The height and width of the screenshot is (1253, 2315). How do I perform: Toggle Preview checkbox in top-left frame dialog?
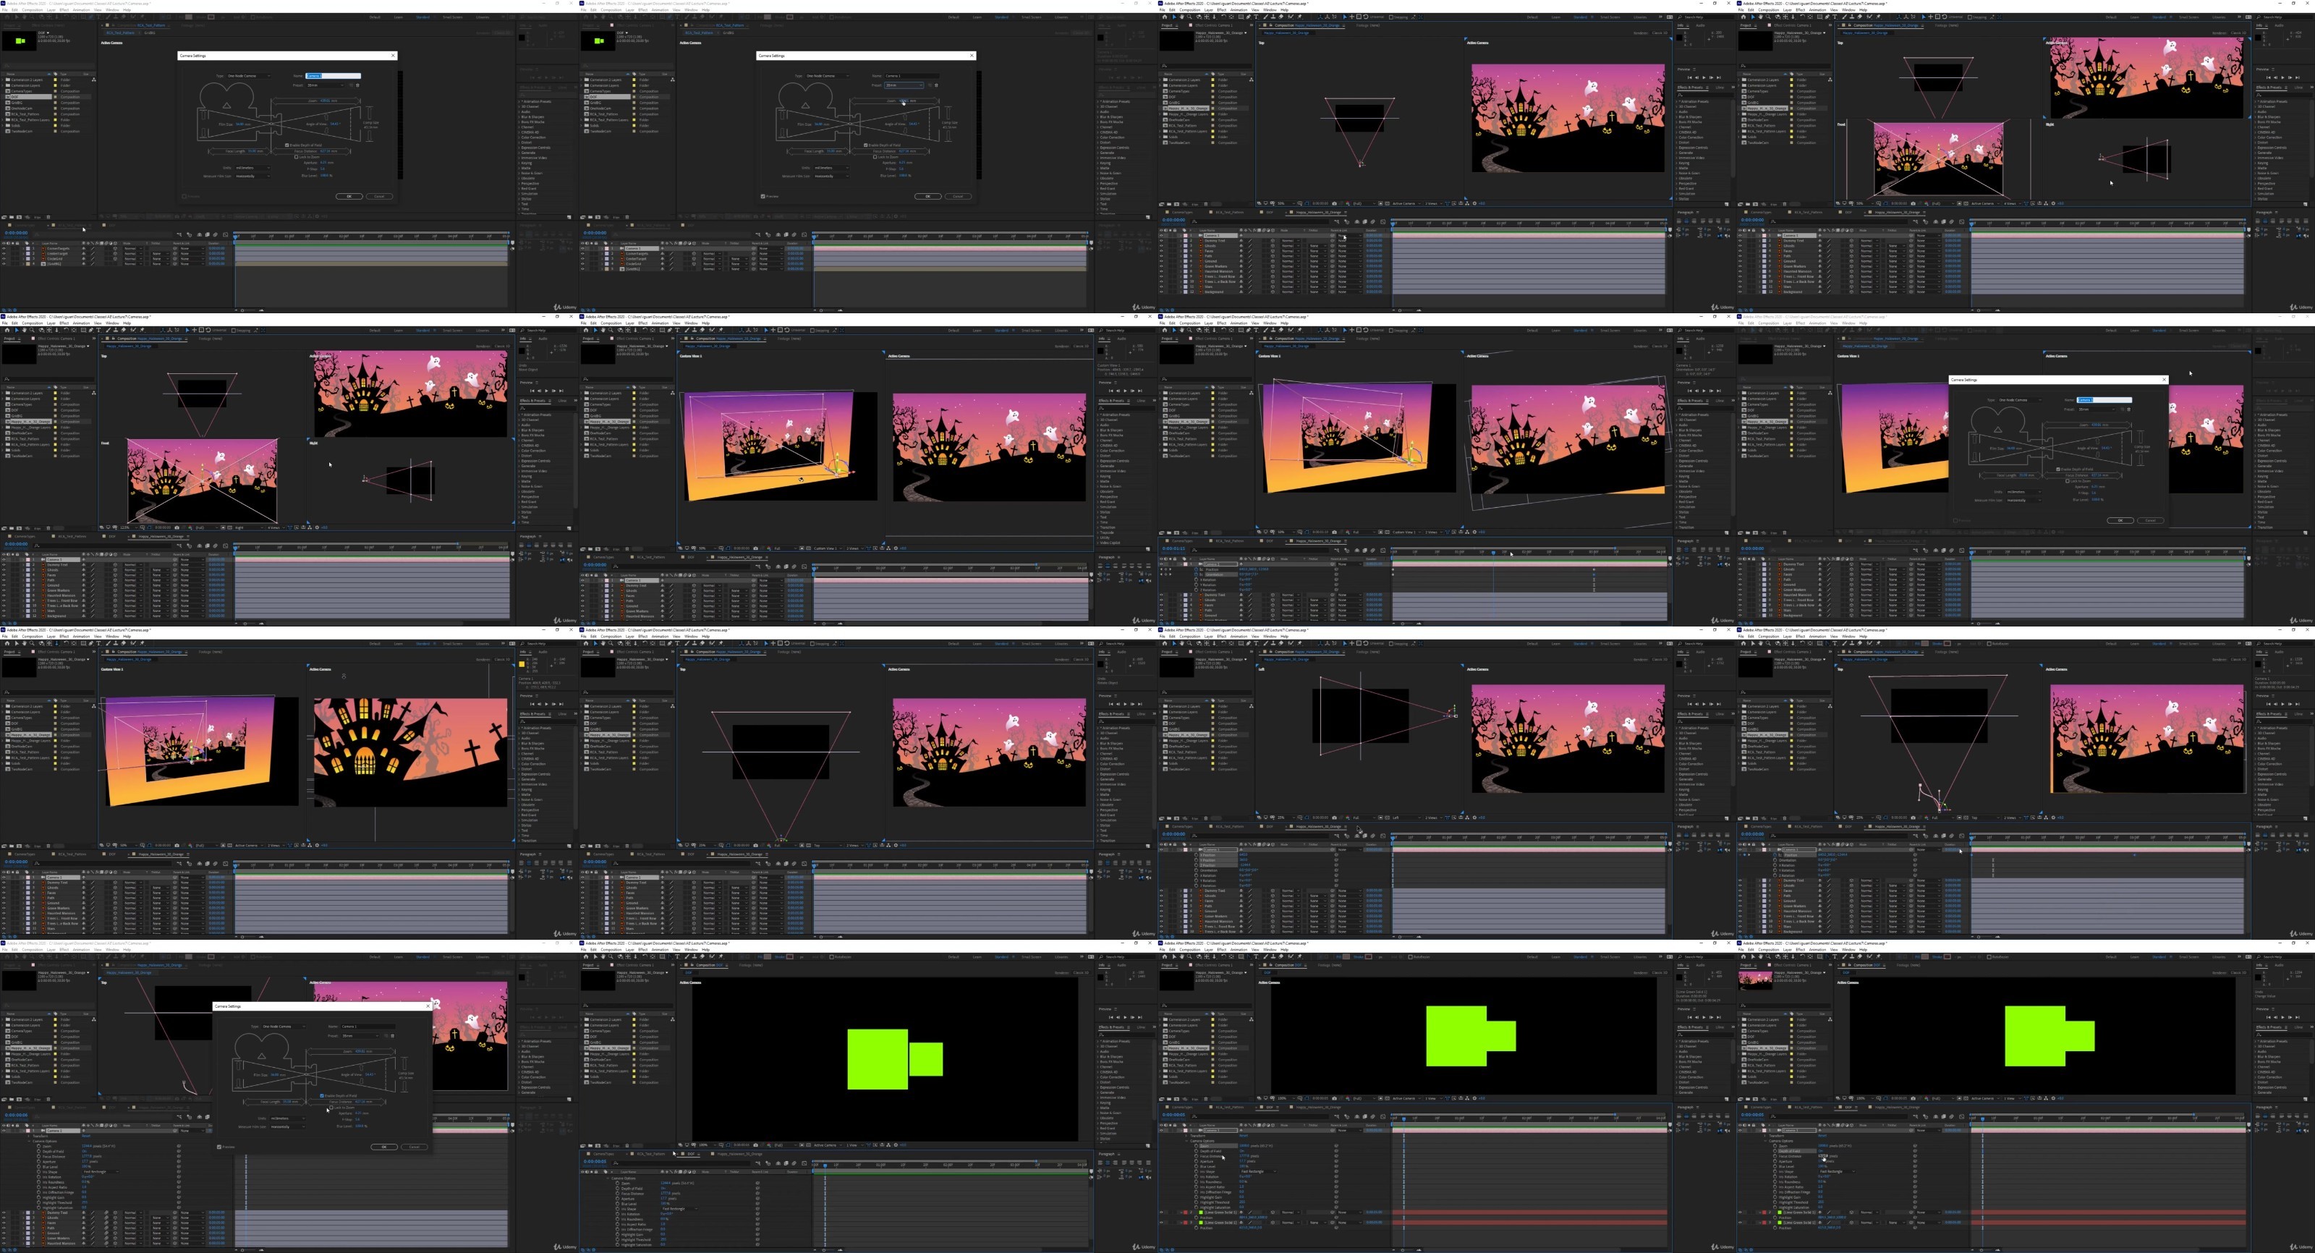pos(184,196)
